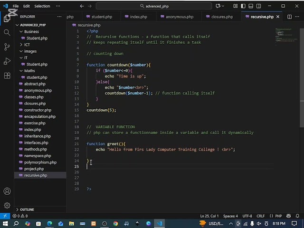Open classes.php in Explorer
The image size is (304, 228).
pyautogui.click(x=40, y=97)
